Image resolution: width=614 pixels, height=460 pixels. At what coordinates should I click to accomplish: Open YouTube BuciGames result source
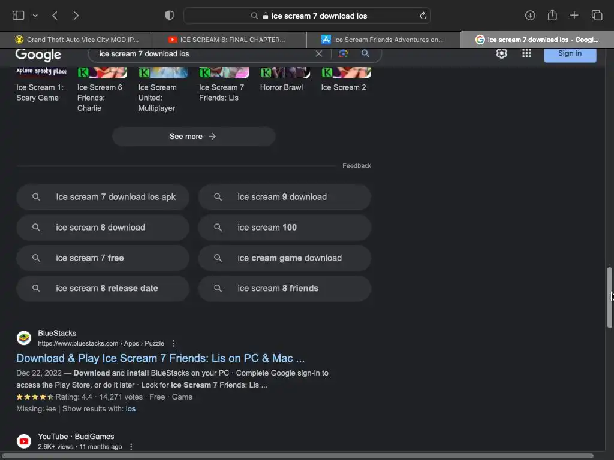[x=76, y=437]
